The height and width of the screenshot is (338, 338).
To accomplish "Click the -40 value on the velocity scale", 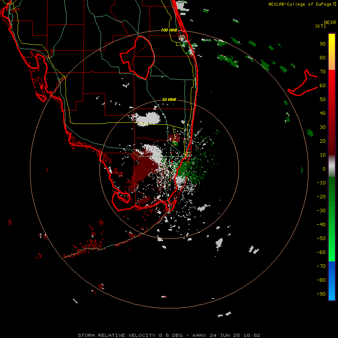I will (x=321, y=225).
